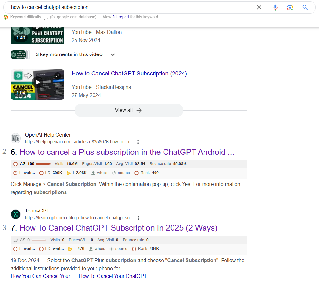The image size is (319, 286).
Task: Click View all videos button
Action: click(129, 110)
